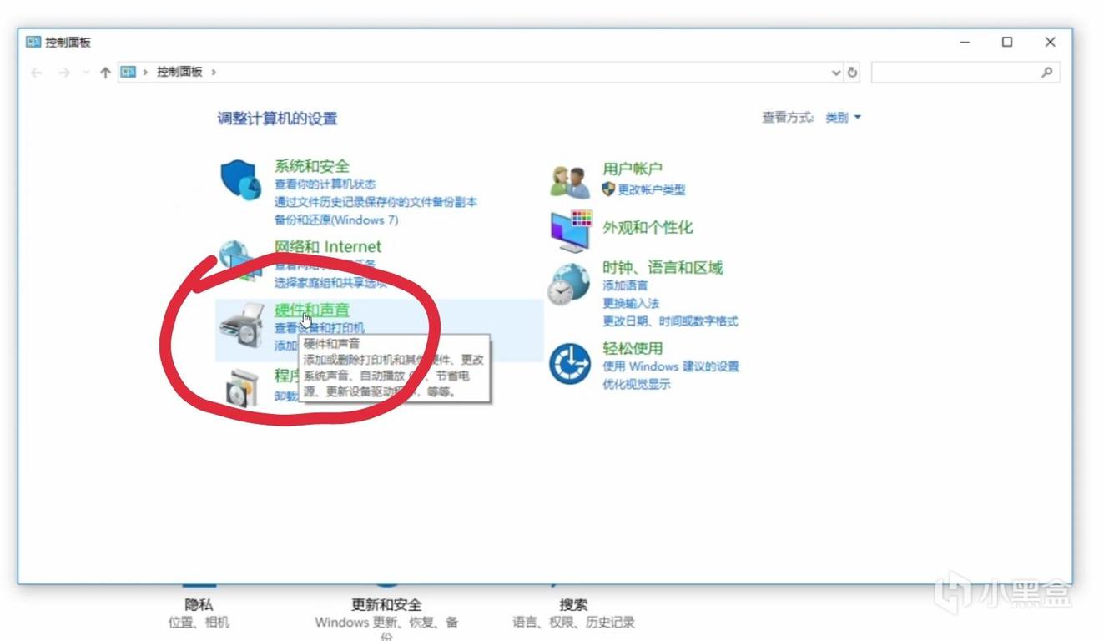Click the Appearance and Personalization monitor icon

571,230
